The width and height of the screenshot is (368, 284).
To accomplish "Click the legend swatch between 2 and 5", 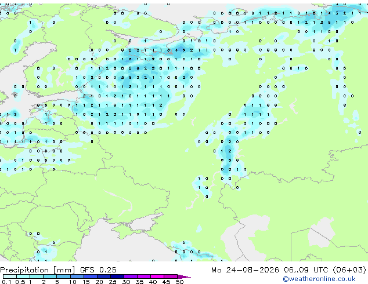I will (50, 276).
